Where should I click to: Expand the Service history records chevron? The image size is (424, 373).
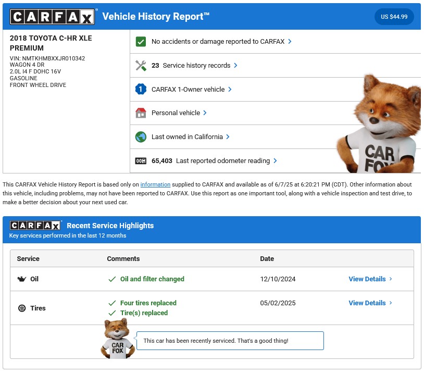(235, 66)
